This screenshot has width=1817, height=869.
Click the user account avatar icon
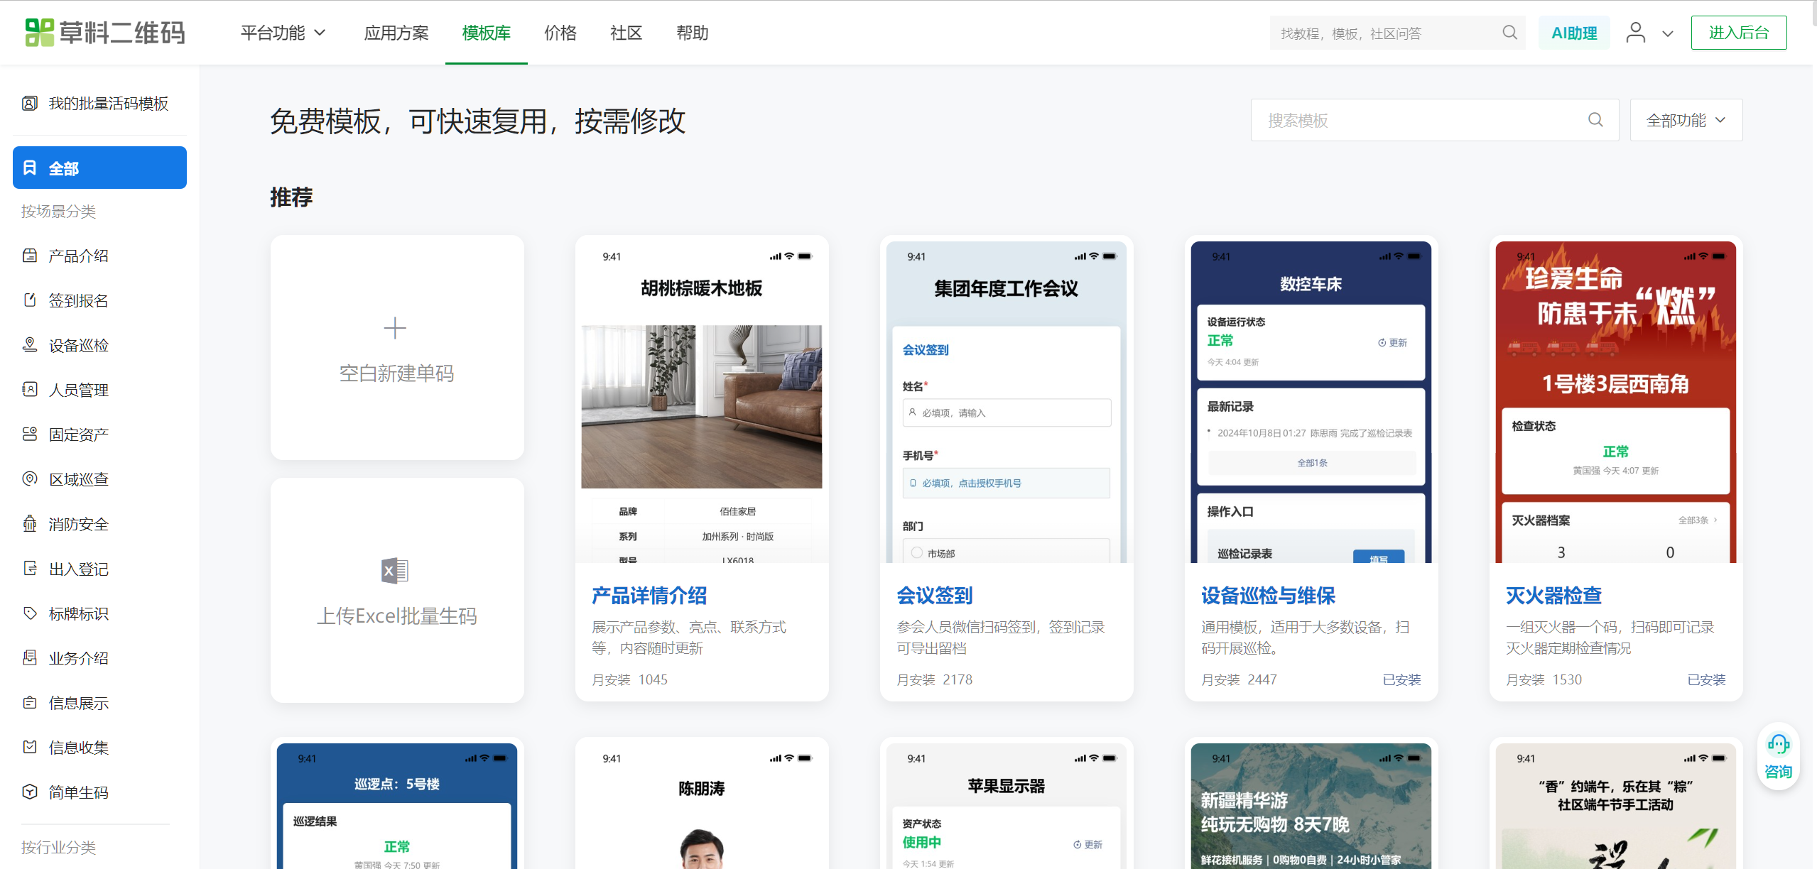tap(1635, 33)
